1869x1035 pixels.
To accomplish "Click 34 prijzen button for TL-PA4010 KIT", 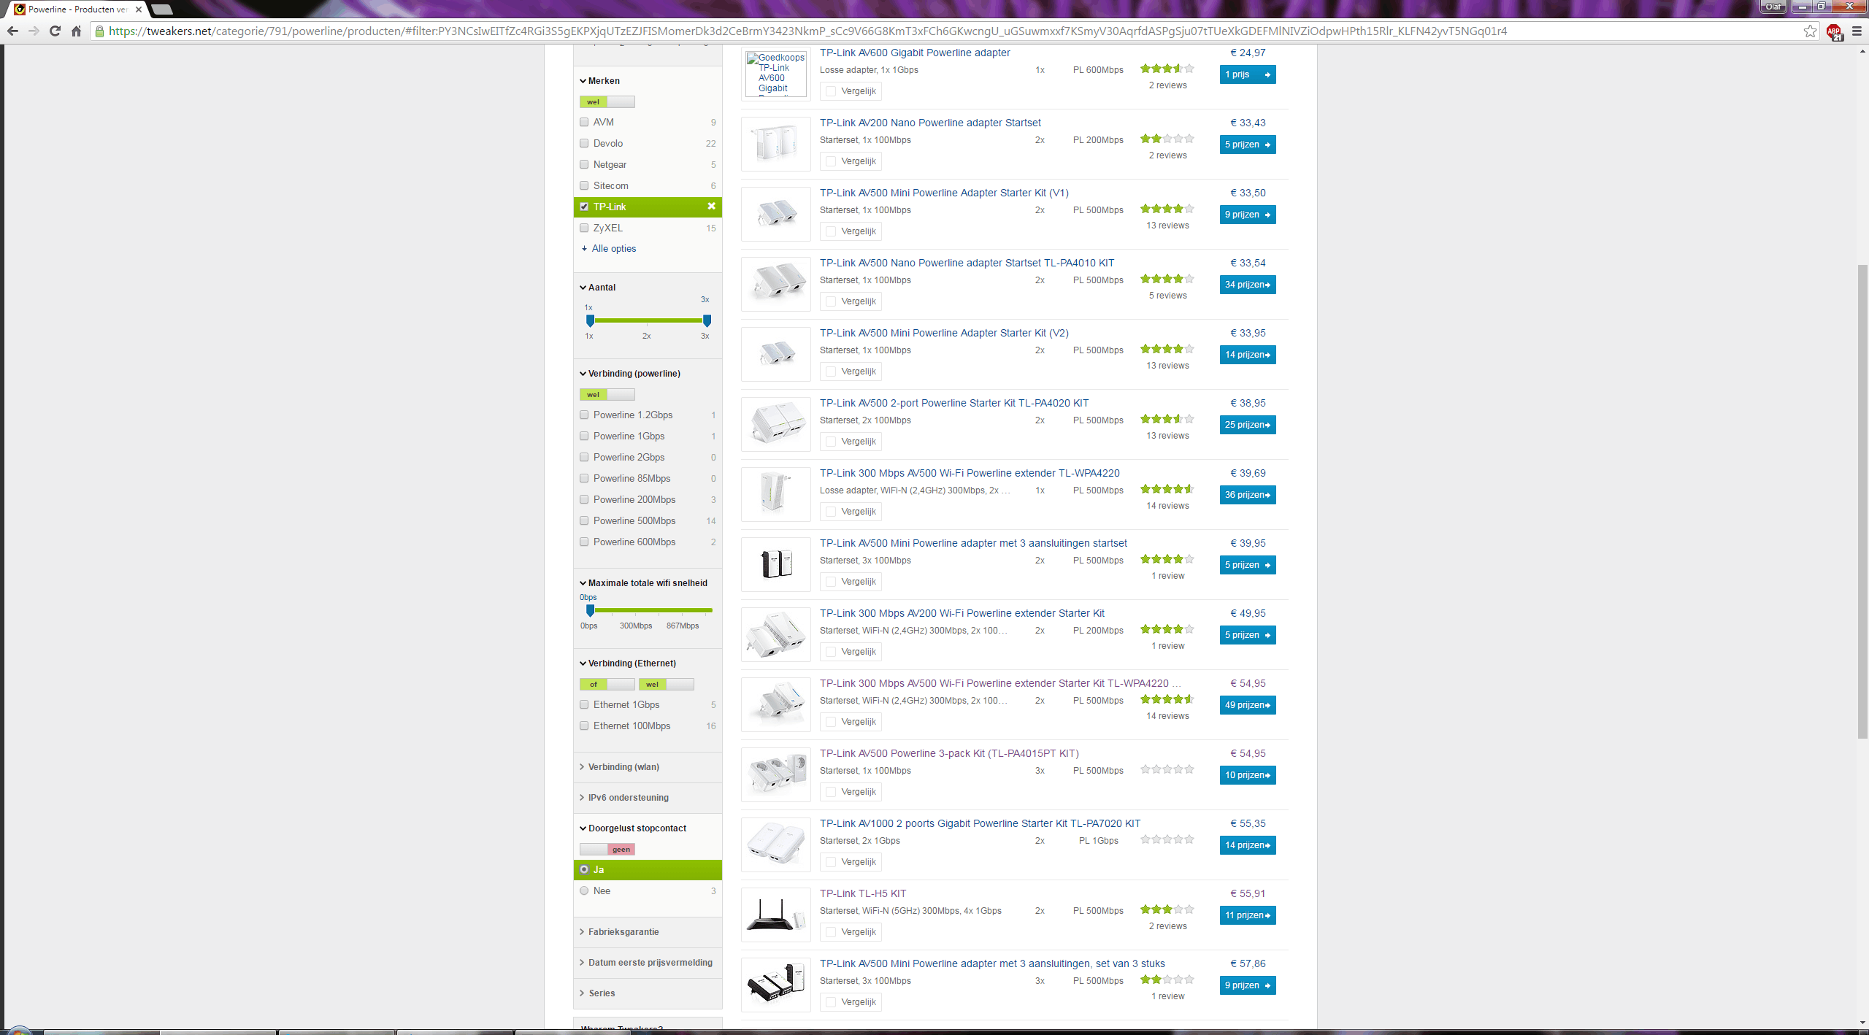I will click(1248, 285).
